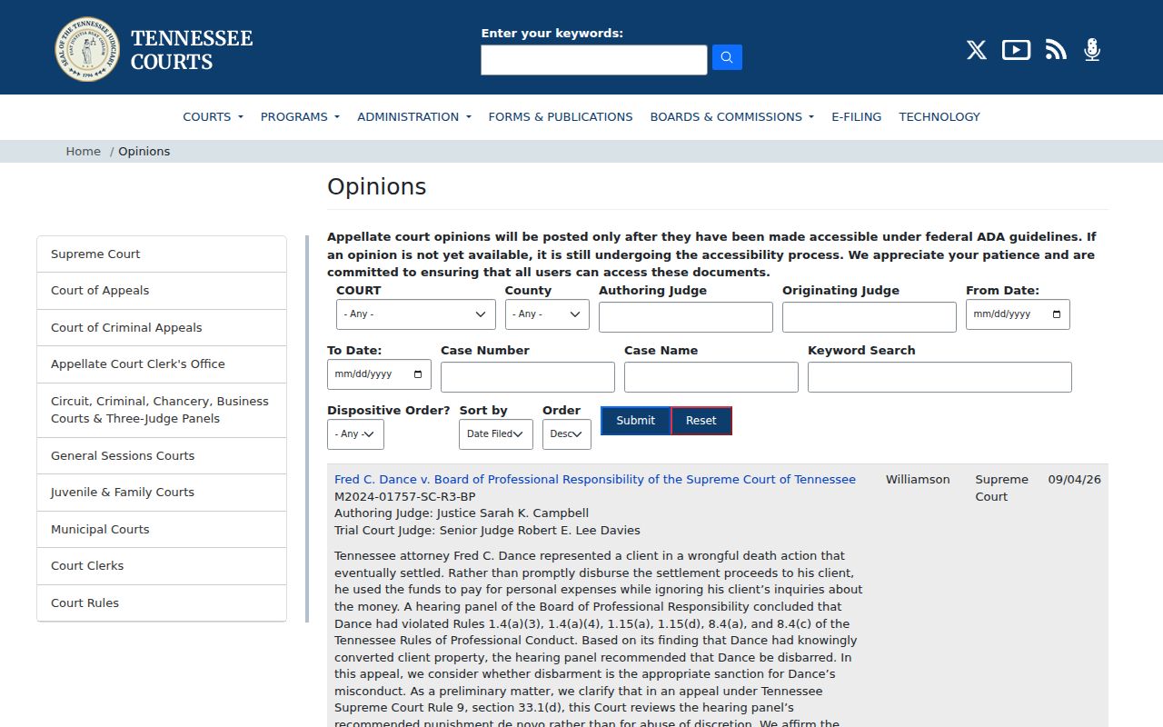Open From Date calendar picker icon
Image resolution: width=1163 pixels, height=727 pixels.
[1056, 314]
